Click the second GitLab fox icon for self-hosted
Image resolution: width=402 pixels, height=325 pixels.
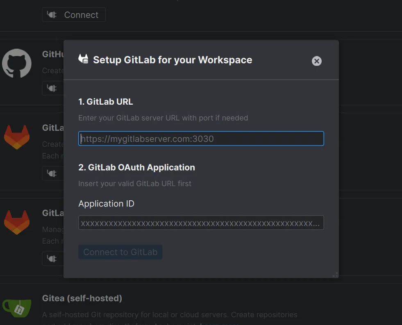tap(17, 221)
